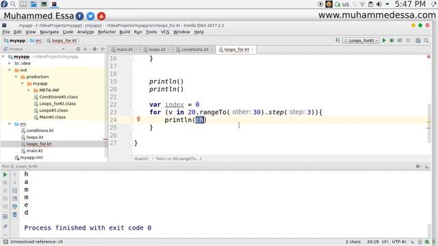Toggle tool window bars icon in status bar
The height and width of the screenshot is (246, 438).
pos(5,241)
